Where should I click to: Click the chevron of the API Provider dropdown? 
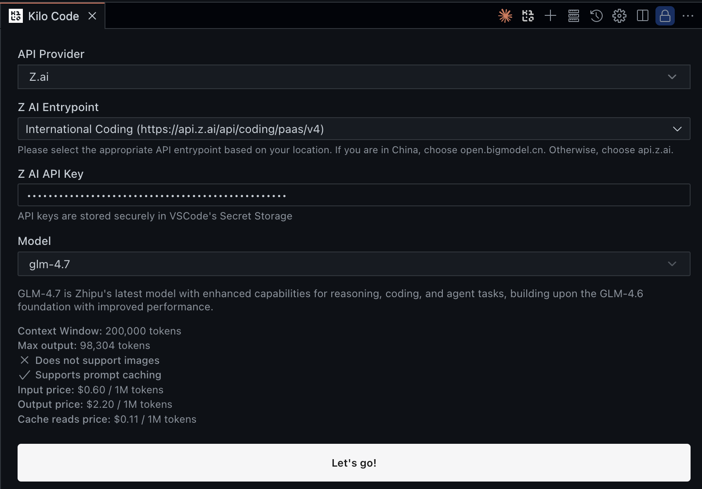click(672, 77)
